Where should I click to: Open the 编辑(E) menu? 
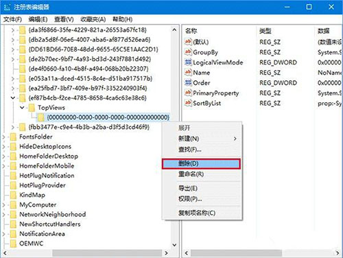coord(38,19)
